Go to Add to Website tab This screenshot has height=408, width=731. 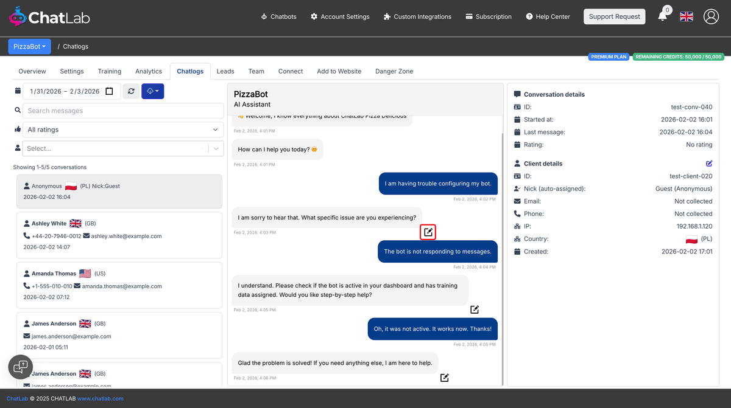tap(339, 71)
